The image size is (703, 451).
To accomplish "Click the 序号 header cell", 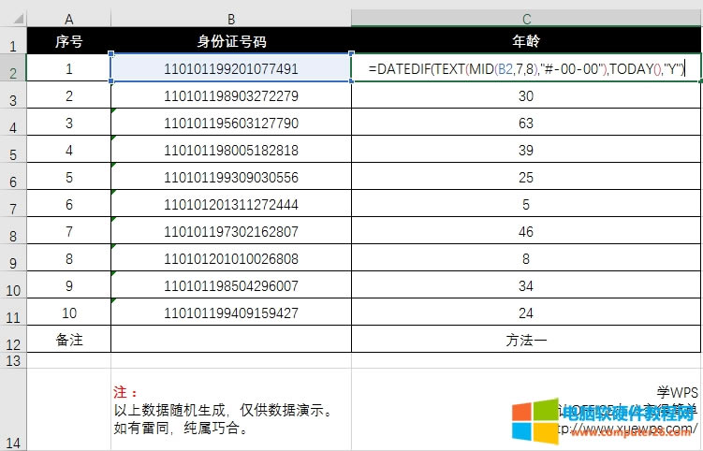I will [69, 41].
